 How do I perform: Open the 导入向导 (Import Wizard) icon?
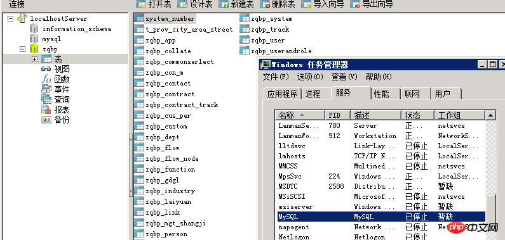[306, 4]
